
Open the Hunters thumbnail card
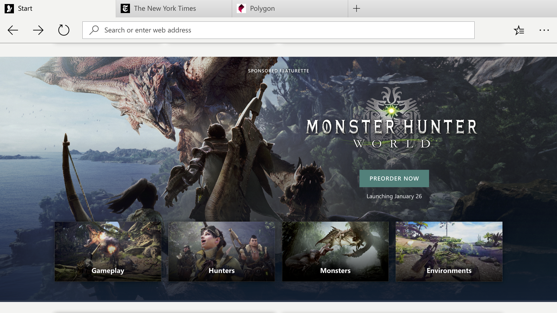pyautogui.click(x=222, y=252)
